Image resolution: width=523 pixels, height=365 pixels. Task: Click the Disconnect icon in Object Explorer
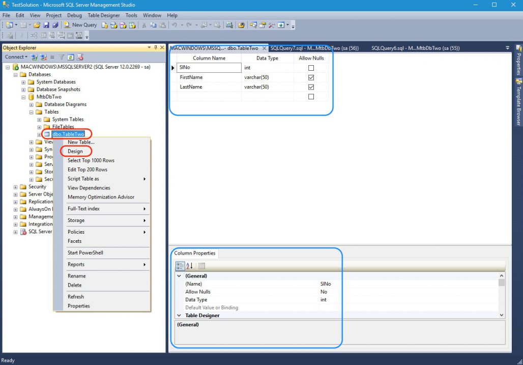43,57
